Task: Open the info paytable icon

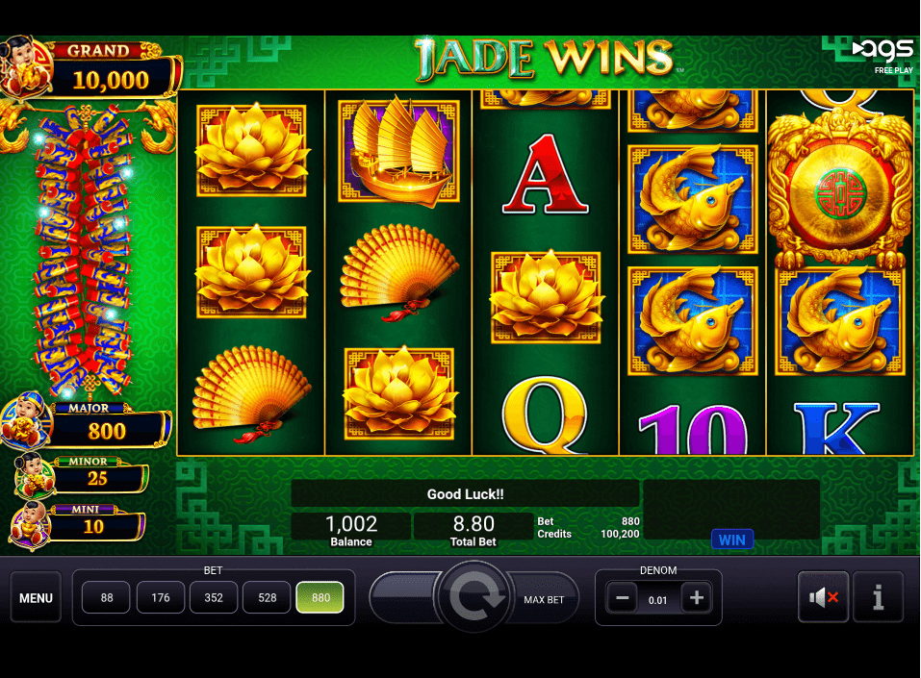Action: click(878, 597)
